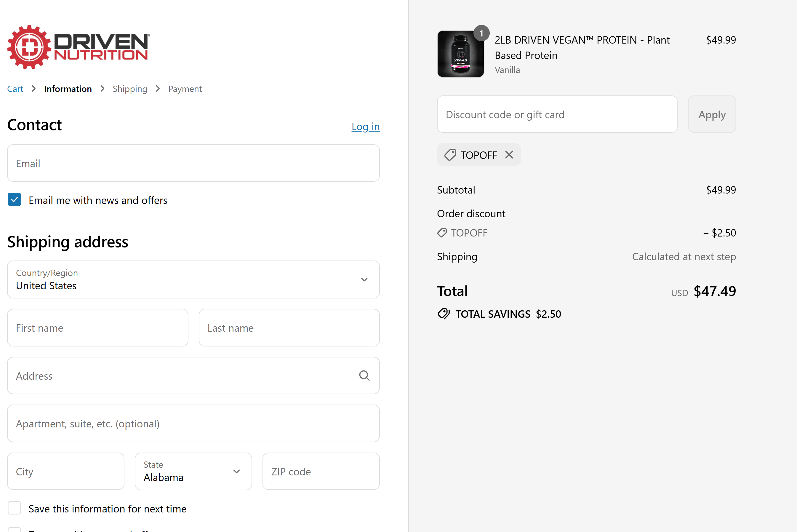
Task: Click the total amount $47.49
Action: (x=715, y=291)
